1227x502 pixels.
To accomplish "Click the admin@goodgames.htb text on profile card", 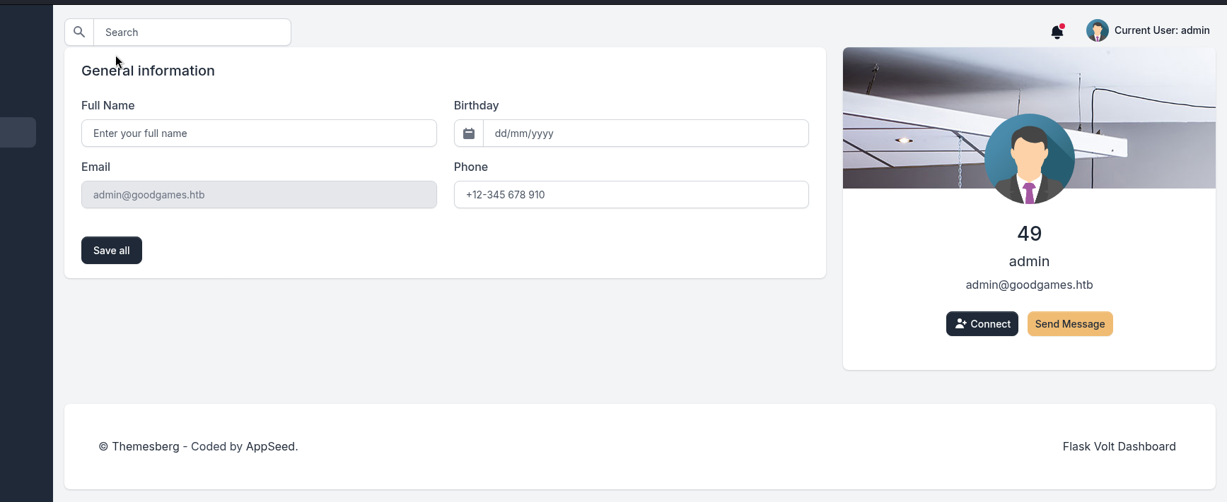I will coord(1029,285).
